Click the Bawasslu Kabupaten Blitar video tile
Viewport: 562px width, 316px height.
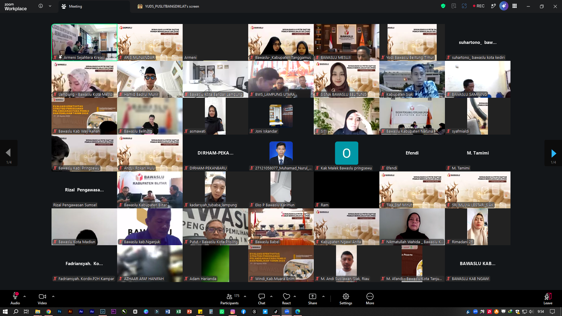[x=150, y=190]
